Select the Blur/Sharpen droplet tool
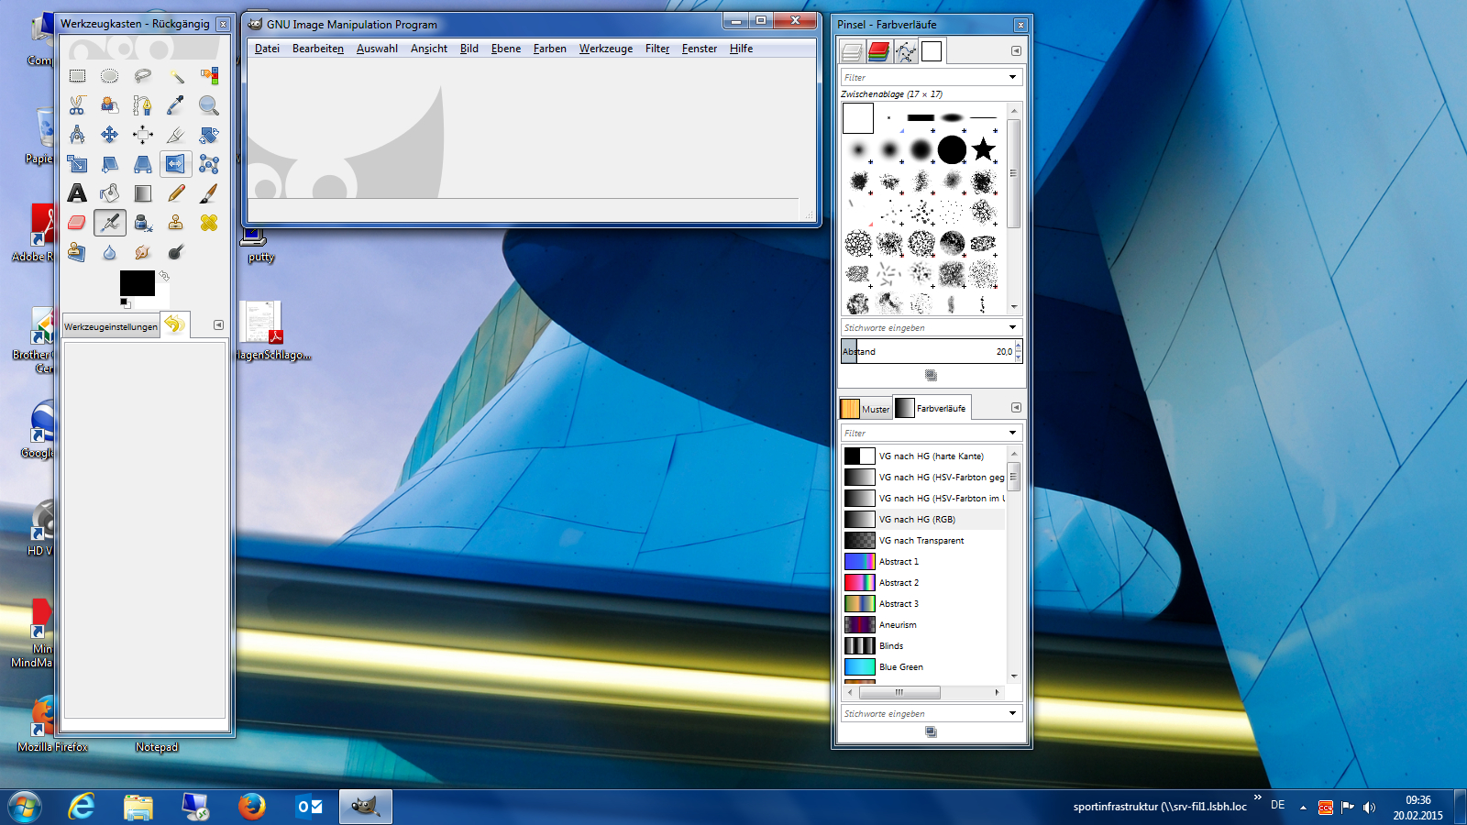The height and width of the screenshot is (825, 1467). click(x=110, y=252)
